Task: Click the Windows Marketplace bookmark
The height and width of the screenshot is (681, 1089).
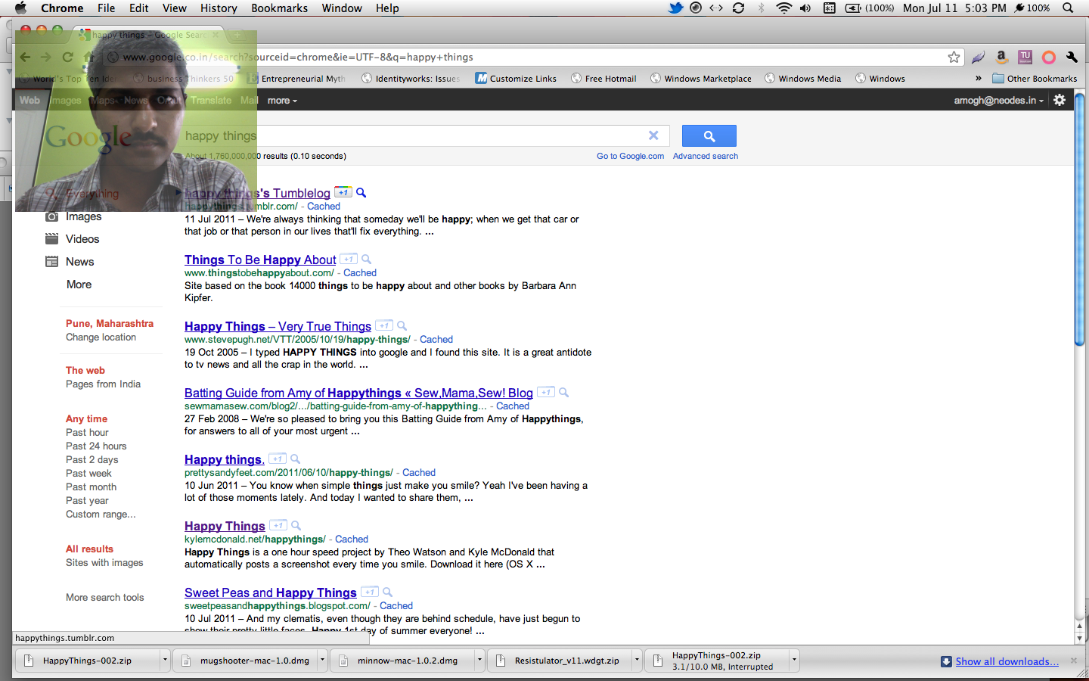Action: [x=701, y=79]
